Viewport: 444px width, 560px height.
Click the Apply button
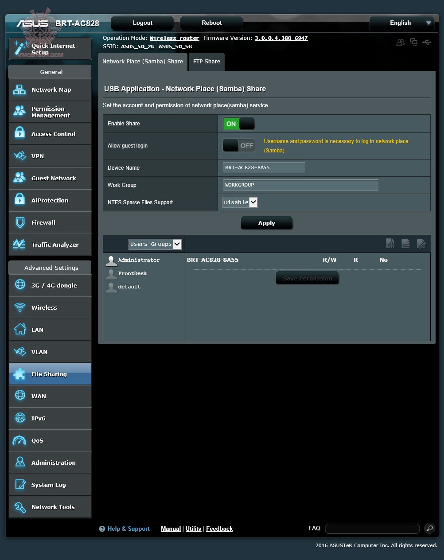pyautogui.click(x=267, y=223)
